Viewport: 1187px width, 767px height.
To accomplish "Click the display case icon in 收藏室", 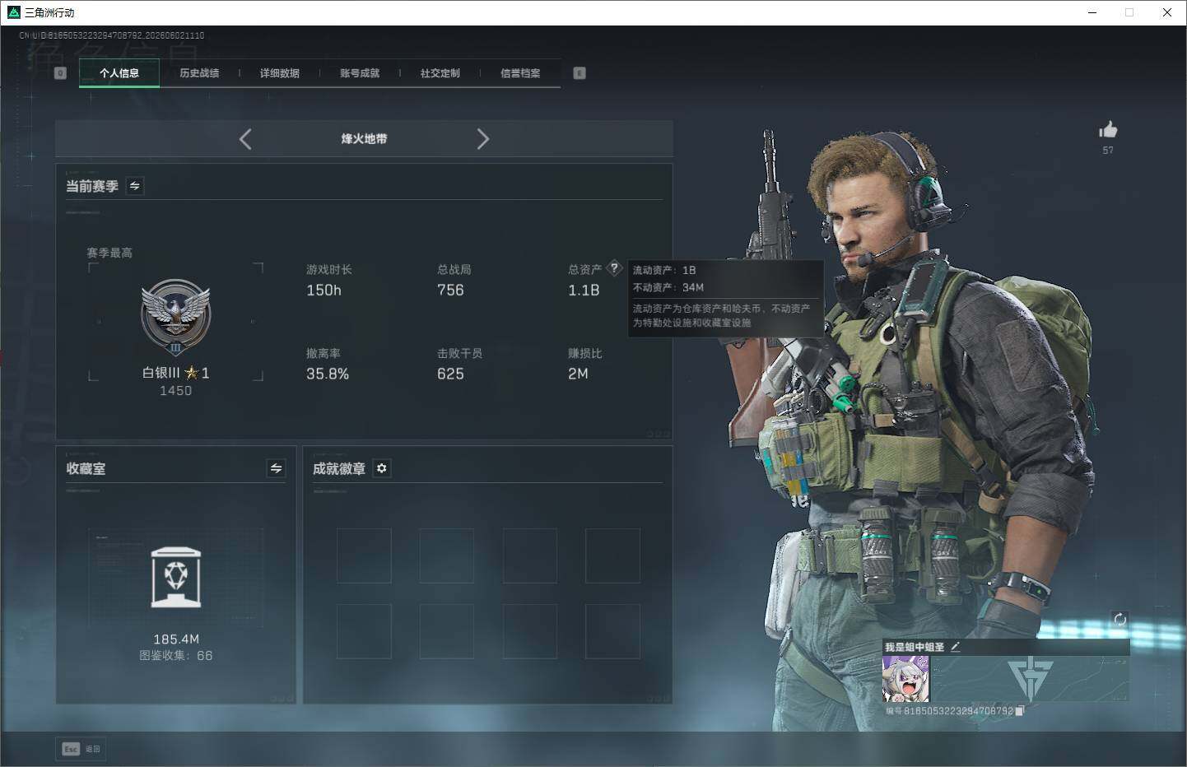I will point(176,578).
